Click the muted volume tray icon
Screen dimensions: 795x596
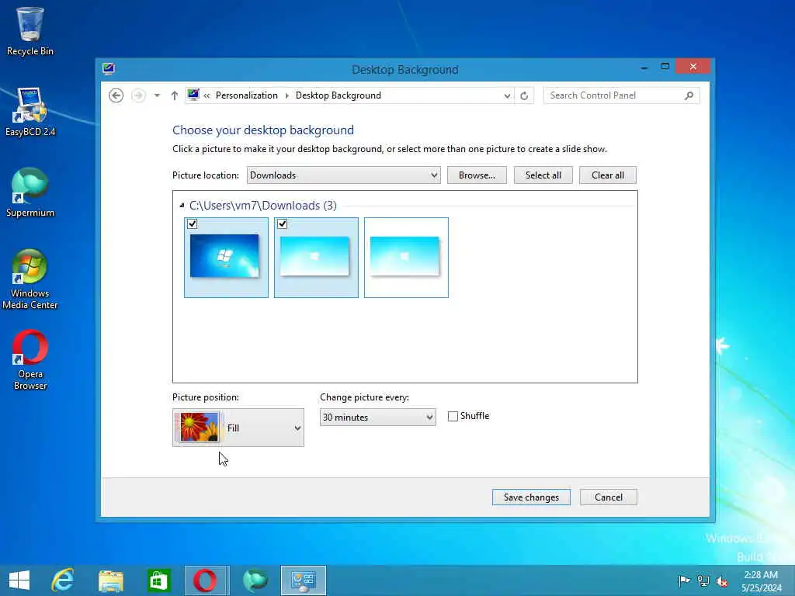coord(722,580)
